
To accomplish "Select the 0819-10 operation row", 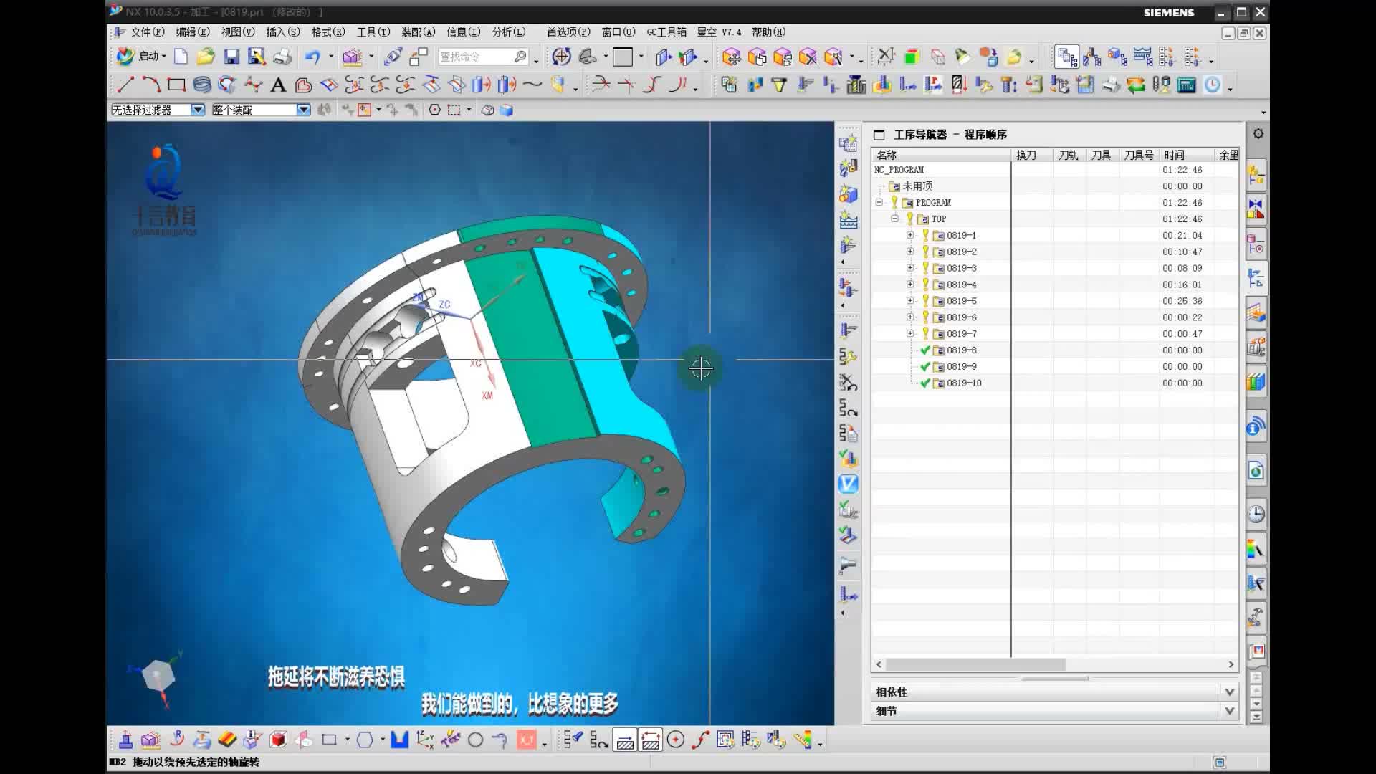I will pyautogui.click(x=1054, y=383).
